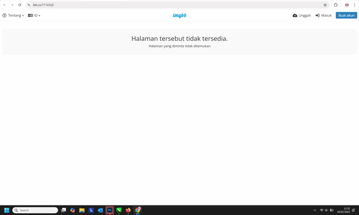Open the blue L app on taskbar

click(91, 210)
